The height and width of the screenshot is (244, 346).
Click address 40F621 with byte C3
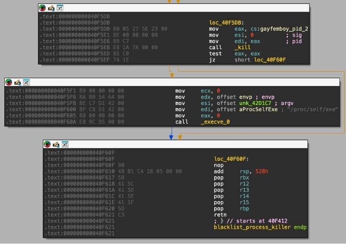point(84,215)
